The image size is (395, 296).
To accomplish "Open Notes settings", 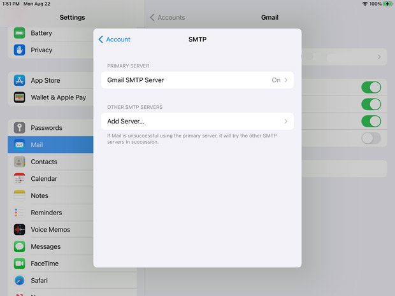I will point(50,195).
